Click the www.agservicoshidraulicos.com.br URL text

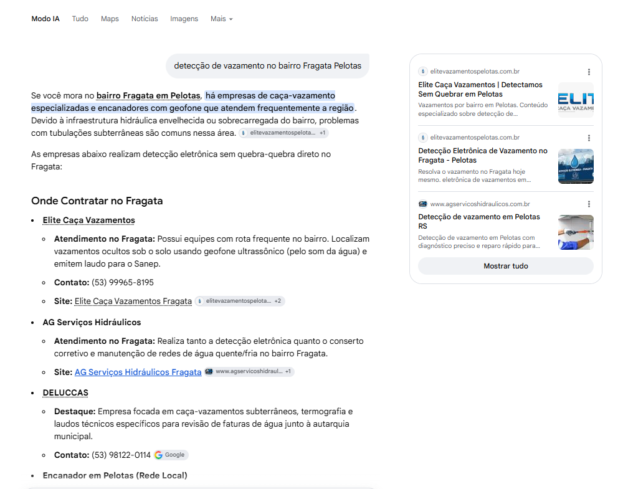pos(480,204)
